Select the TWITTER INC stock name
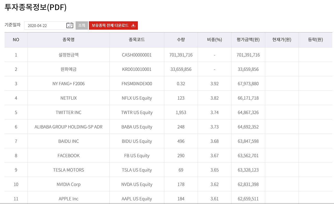Image resolution: width=334 pixels, height=204 pixels. (69, 112)
